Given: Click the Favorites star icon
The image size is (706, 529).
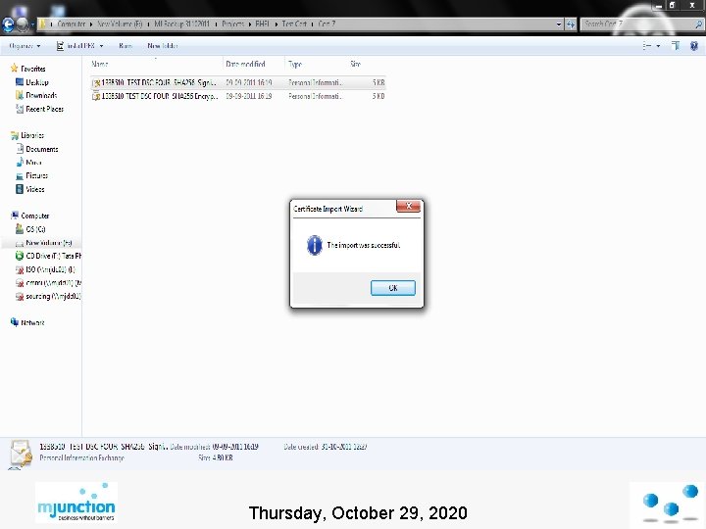Looking at the screenshot, I should tap(14, 69).
